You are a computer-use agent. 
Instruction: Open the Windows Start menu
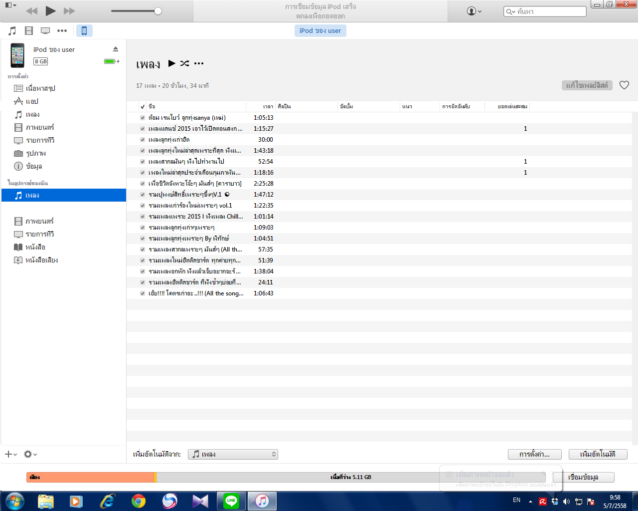(14, 501)
